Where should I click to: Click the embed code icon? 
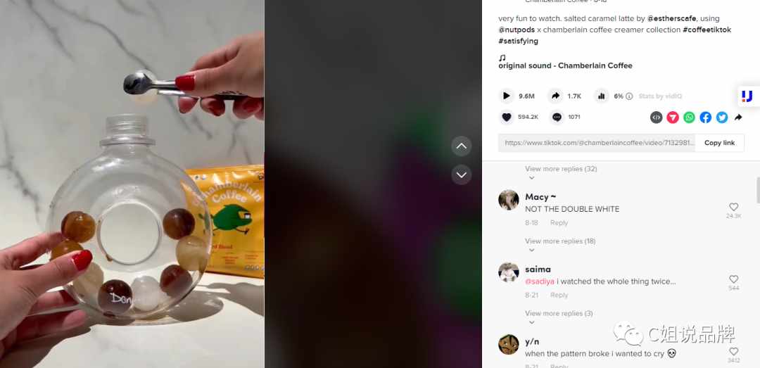[657, 117]
